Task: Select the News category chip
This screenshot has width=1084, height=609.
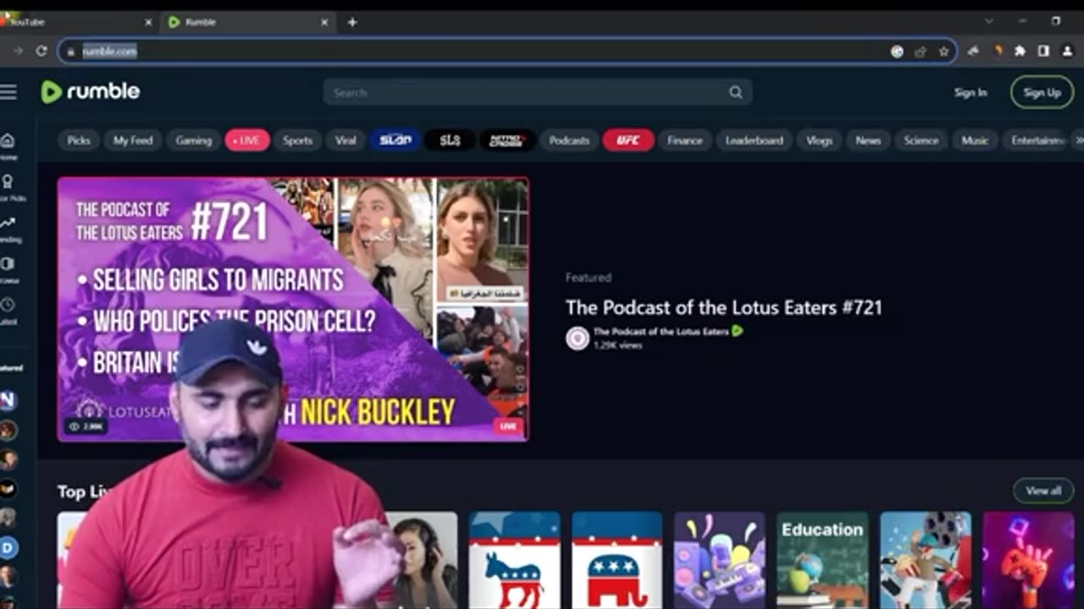Action: click(868, 140)
